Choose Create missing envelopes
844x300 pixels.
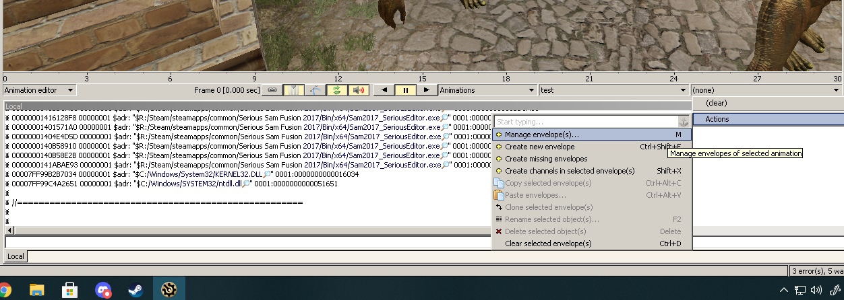coord(592,159)
